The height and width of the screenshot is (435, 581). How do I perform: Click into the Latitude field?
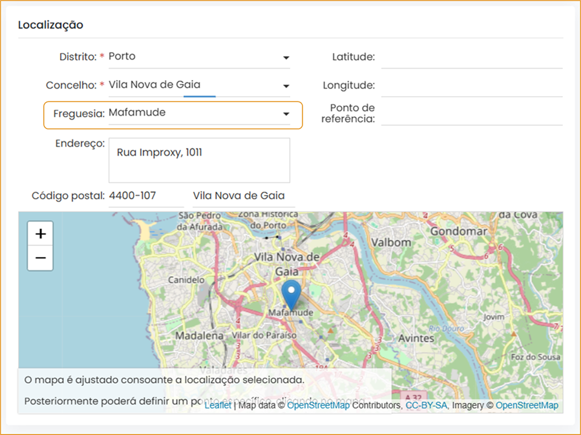pos(471,57)
